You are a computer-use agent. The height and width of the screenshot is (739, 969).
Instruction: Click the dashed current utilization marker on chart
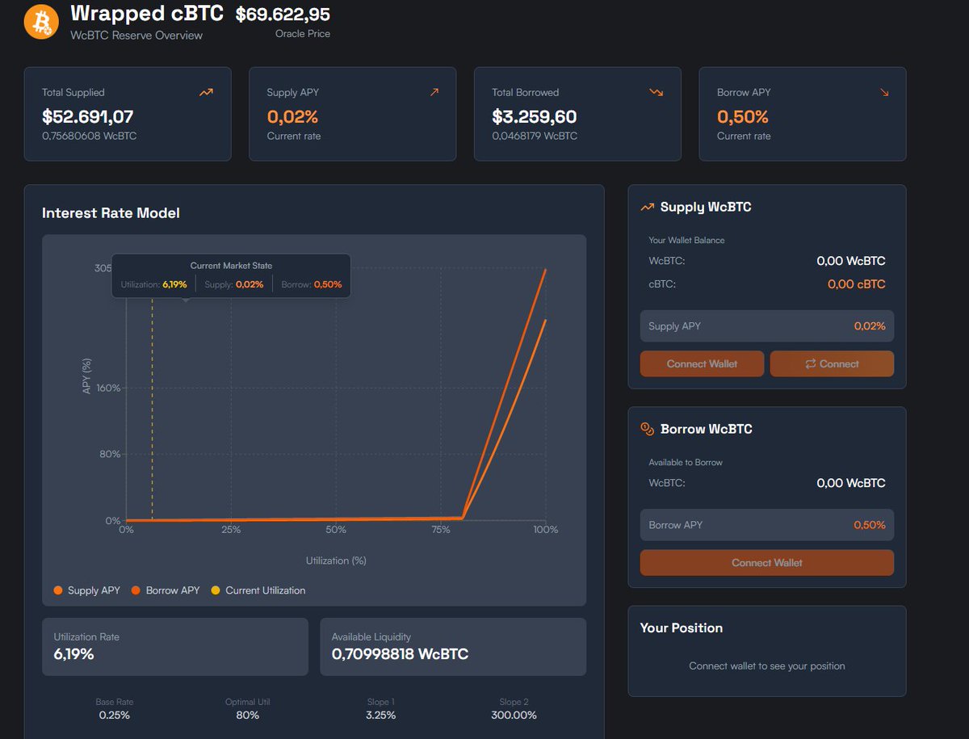tap(152, 404)
